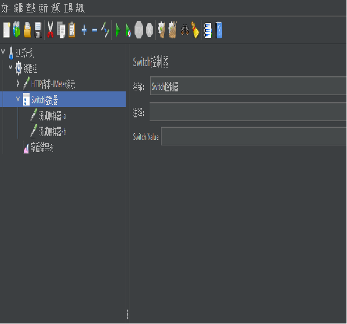Click the blue Help question-mark icon
This screenshot has height=324, width=347.
[x=219, y=30]
